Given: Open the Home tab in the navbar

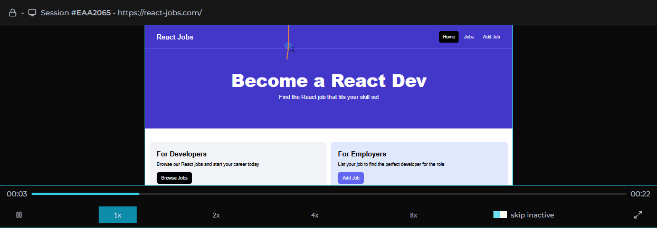Looking at the screenshot, I should (x=449, y=37).
